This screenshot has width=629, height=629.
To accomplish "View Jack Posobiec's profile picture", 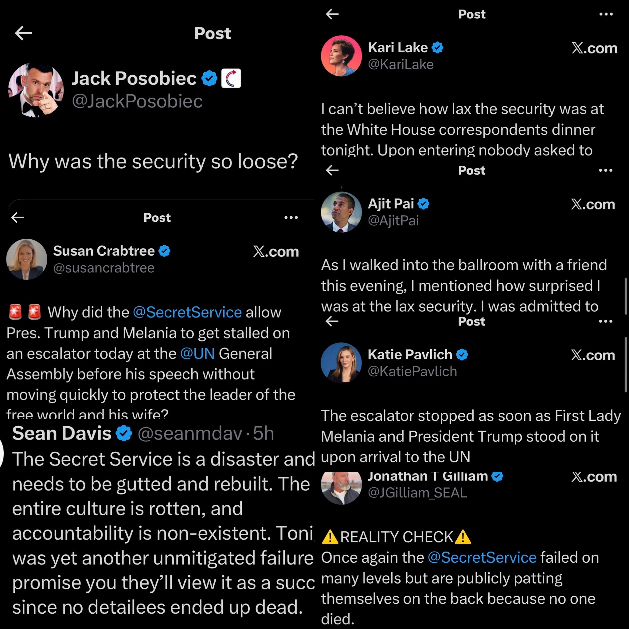I will point(36,90).
